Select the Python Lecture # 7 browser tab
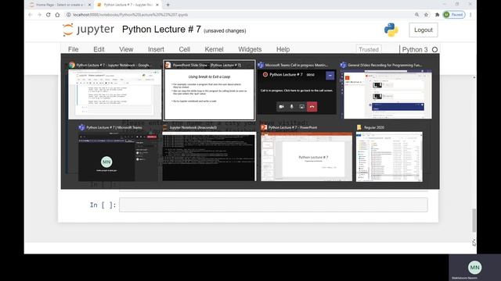Screen dimensions: 501x281 (x=128, y=5)
